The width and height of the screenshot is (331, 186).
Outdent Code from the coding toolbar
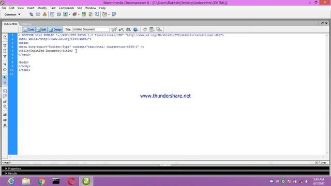5,120
